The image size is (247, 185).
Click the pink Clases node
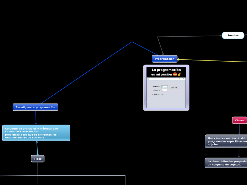pos(240,120)
